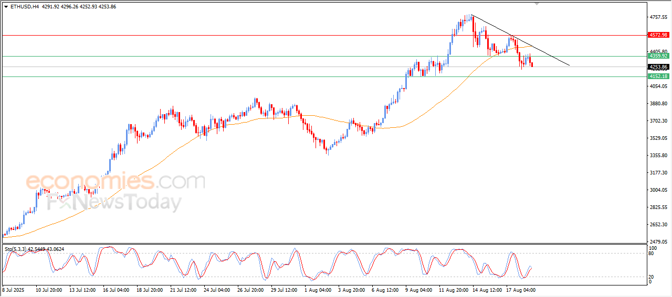Viewport: 672px width, 297px height.
Task: Click the 4054.05 price axis value
Action: point(658,86)
